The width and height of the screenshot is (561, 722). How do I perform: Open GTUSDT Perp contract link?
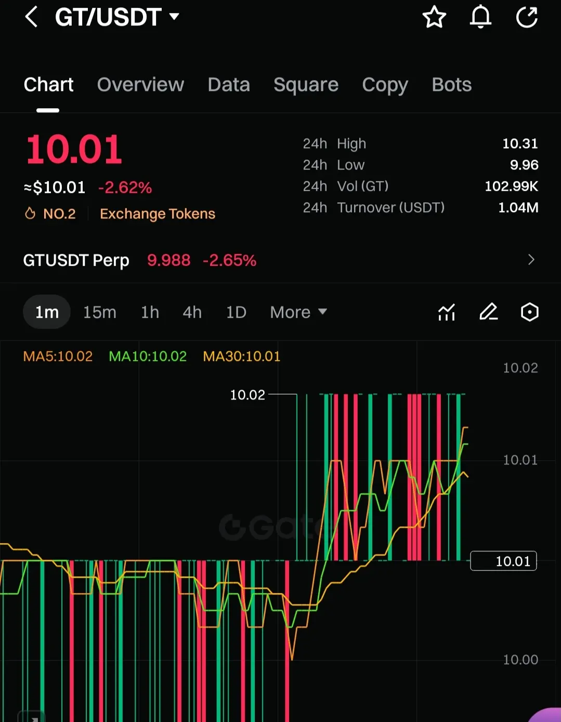coord(76,260)
